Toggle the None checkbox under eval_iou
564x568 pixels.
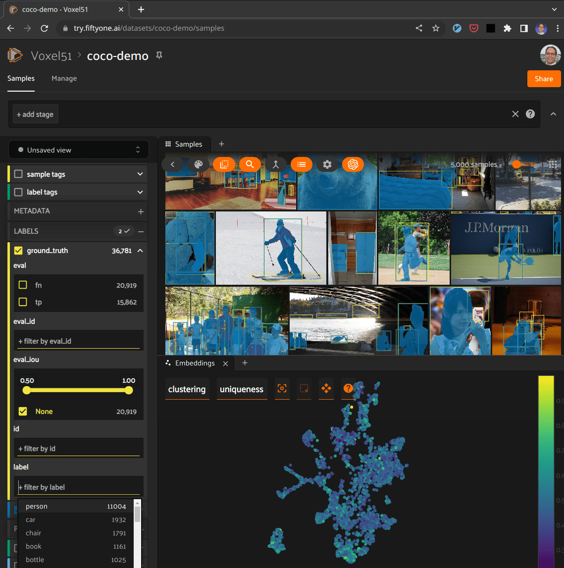[x=23, y=412]
